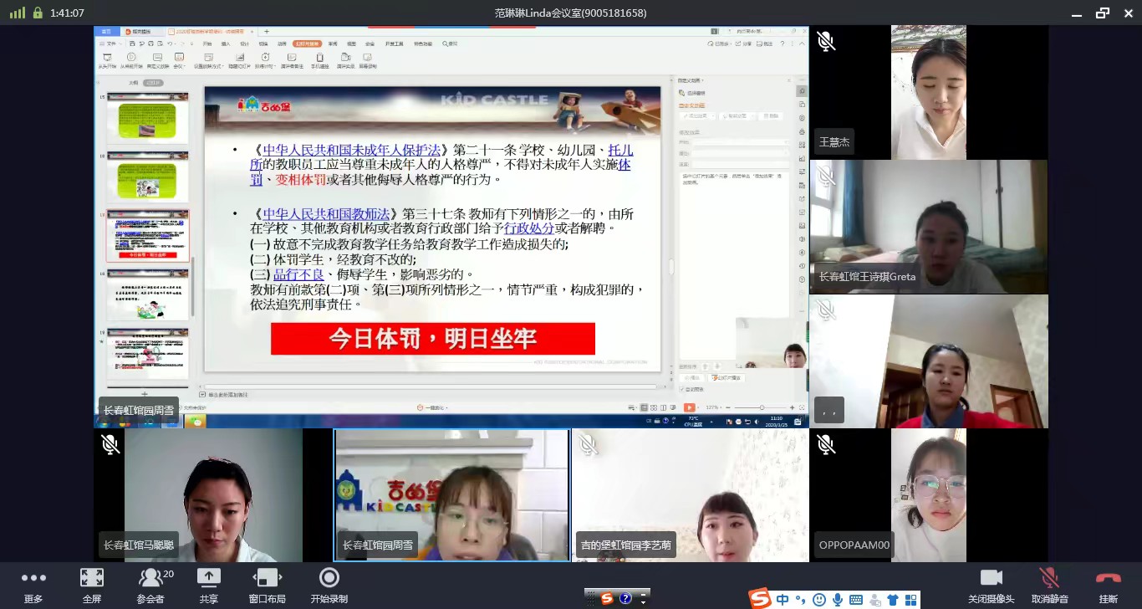
Task: Click link 中华人民共和国教师法
Action: pos(326,214)
